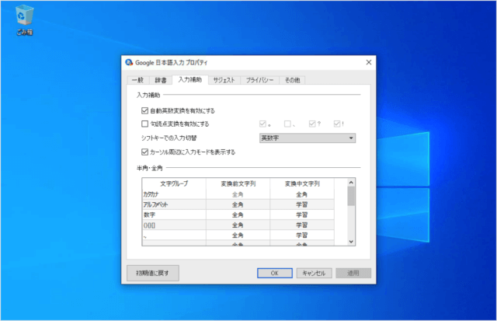Open the プライバシー tab
This screenshot has height=321, width=497.
[x=259, y=80]
